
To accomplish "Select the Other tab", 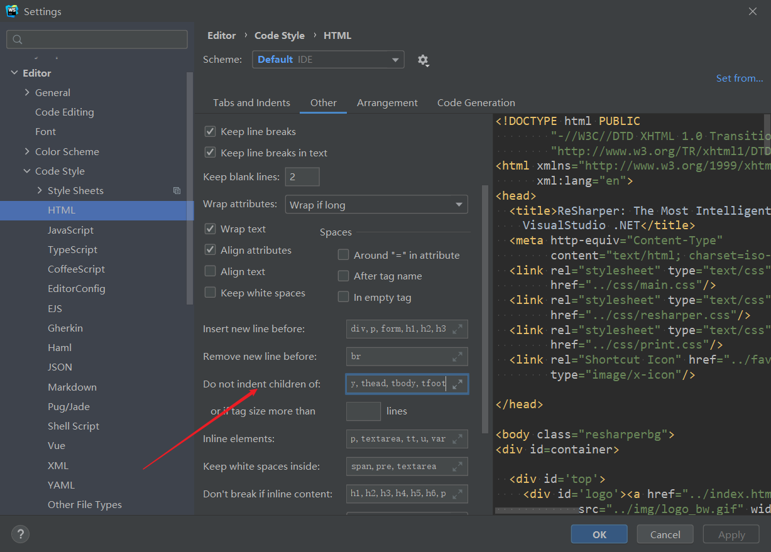I will click(x=323, y=103).
